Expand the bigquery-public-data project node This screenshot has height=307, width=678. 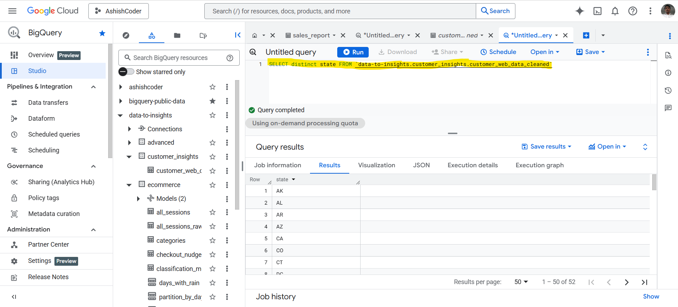click(x=121, y=101)
